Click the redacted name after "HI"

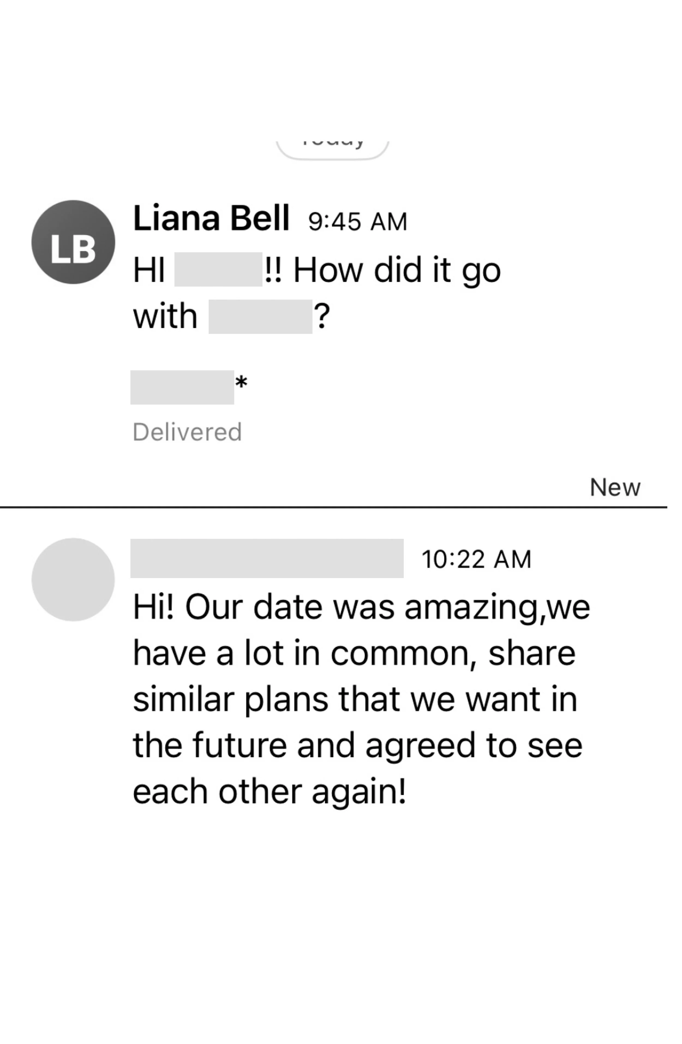[218, 269]
